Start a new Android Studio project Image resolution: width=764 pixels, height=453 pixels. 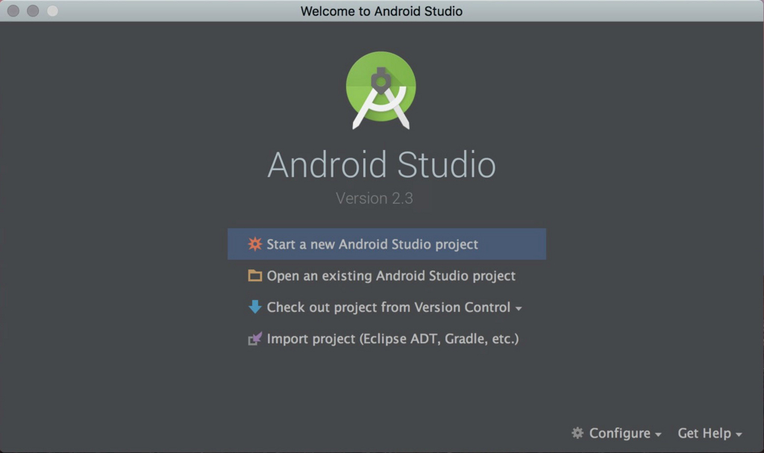coord(386,244)
